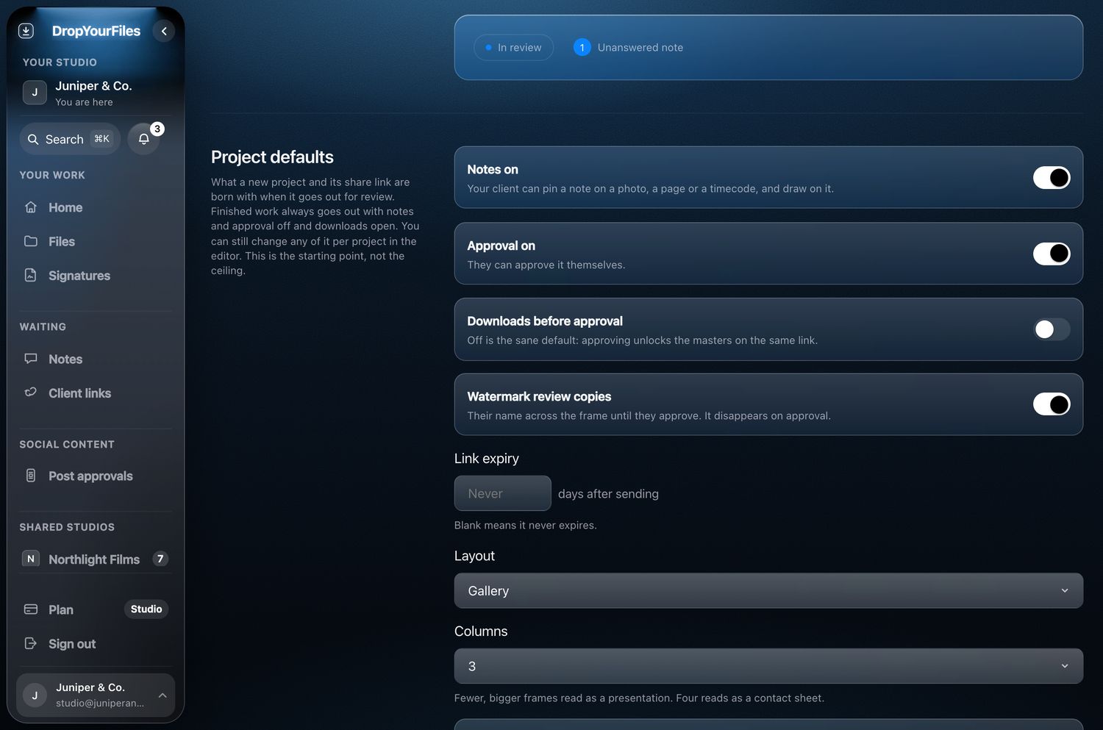Viewport: 1103px width, 730px height.
Task: Click the Studio plan badge
Action: [x=146, y=609]
